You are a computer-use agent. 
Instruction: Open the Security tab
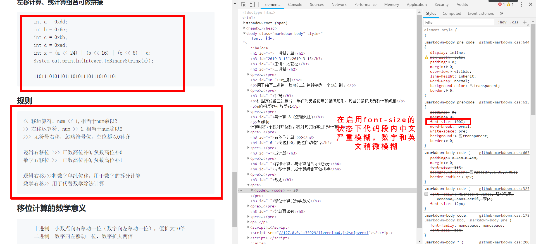coord(442,4)
